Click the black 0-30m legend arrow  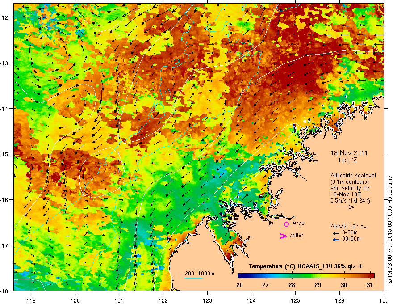(x=336, y=233)
